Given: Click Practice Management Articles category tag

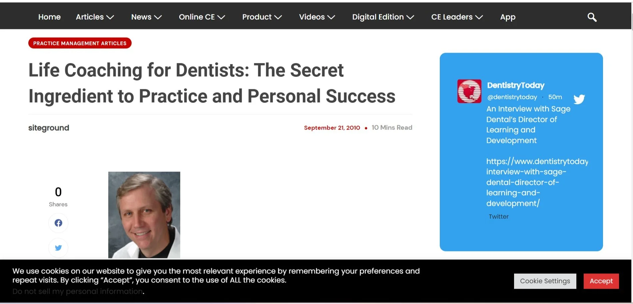Looking at the screenshot, I should click(80, 43).
